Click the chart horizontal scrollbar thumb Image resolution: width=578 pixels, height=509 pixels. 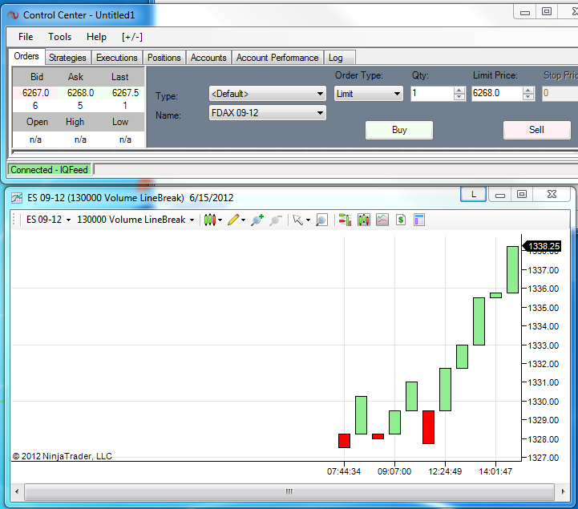(289, 491)
